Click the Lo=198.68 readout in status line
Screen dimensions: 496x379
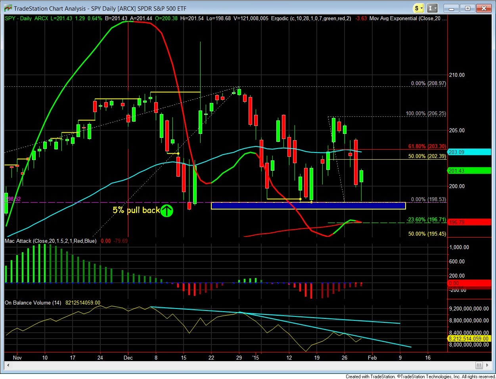coord(218,18)
